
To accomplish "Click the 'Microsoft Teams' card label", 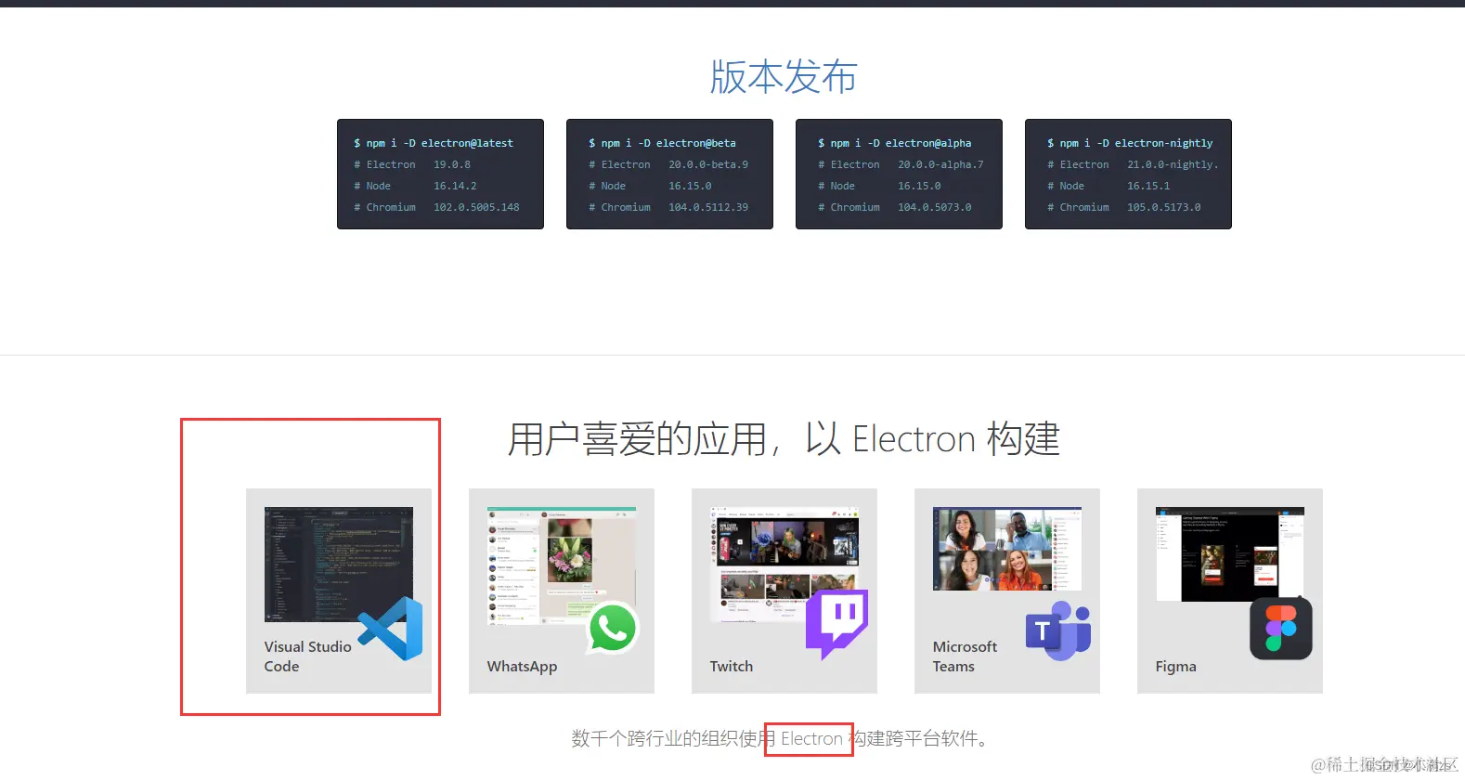I will [x=965, y=656].
